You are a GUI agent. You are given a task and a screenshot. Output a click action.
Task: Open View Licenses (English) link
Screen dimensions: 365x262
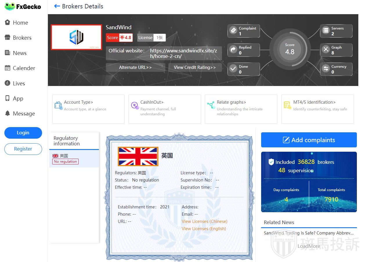[204, 229]
